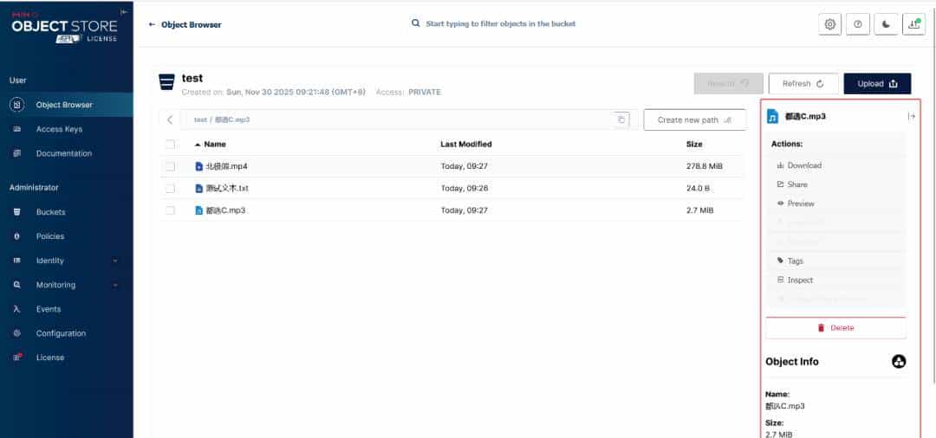Viewport: 936px width, 438px height.
Task: Check the .mp3 file row checkbox
Action: [170, 210]
